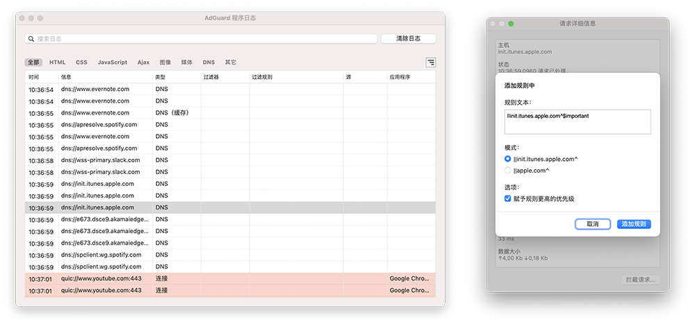The width and height of the screenshot is (695, 326).
Task: Switch to the 媒体 filter tab
Action: (x=186, y=62)
